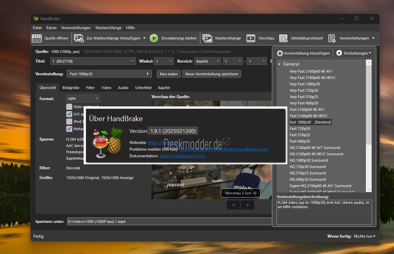394x254 pixels.
Task: Open the Hilfe menu
Action: 130,28
